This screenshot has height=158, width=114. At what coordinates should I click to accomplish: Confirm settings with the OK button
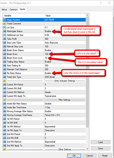74,155
